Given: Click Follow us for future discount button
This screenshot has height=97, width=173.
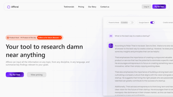Looking at the screenshot, I should 49,38.
